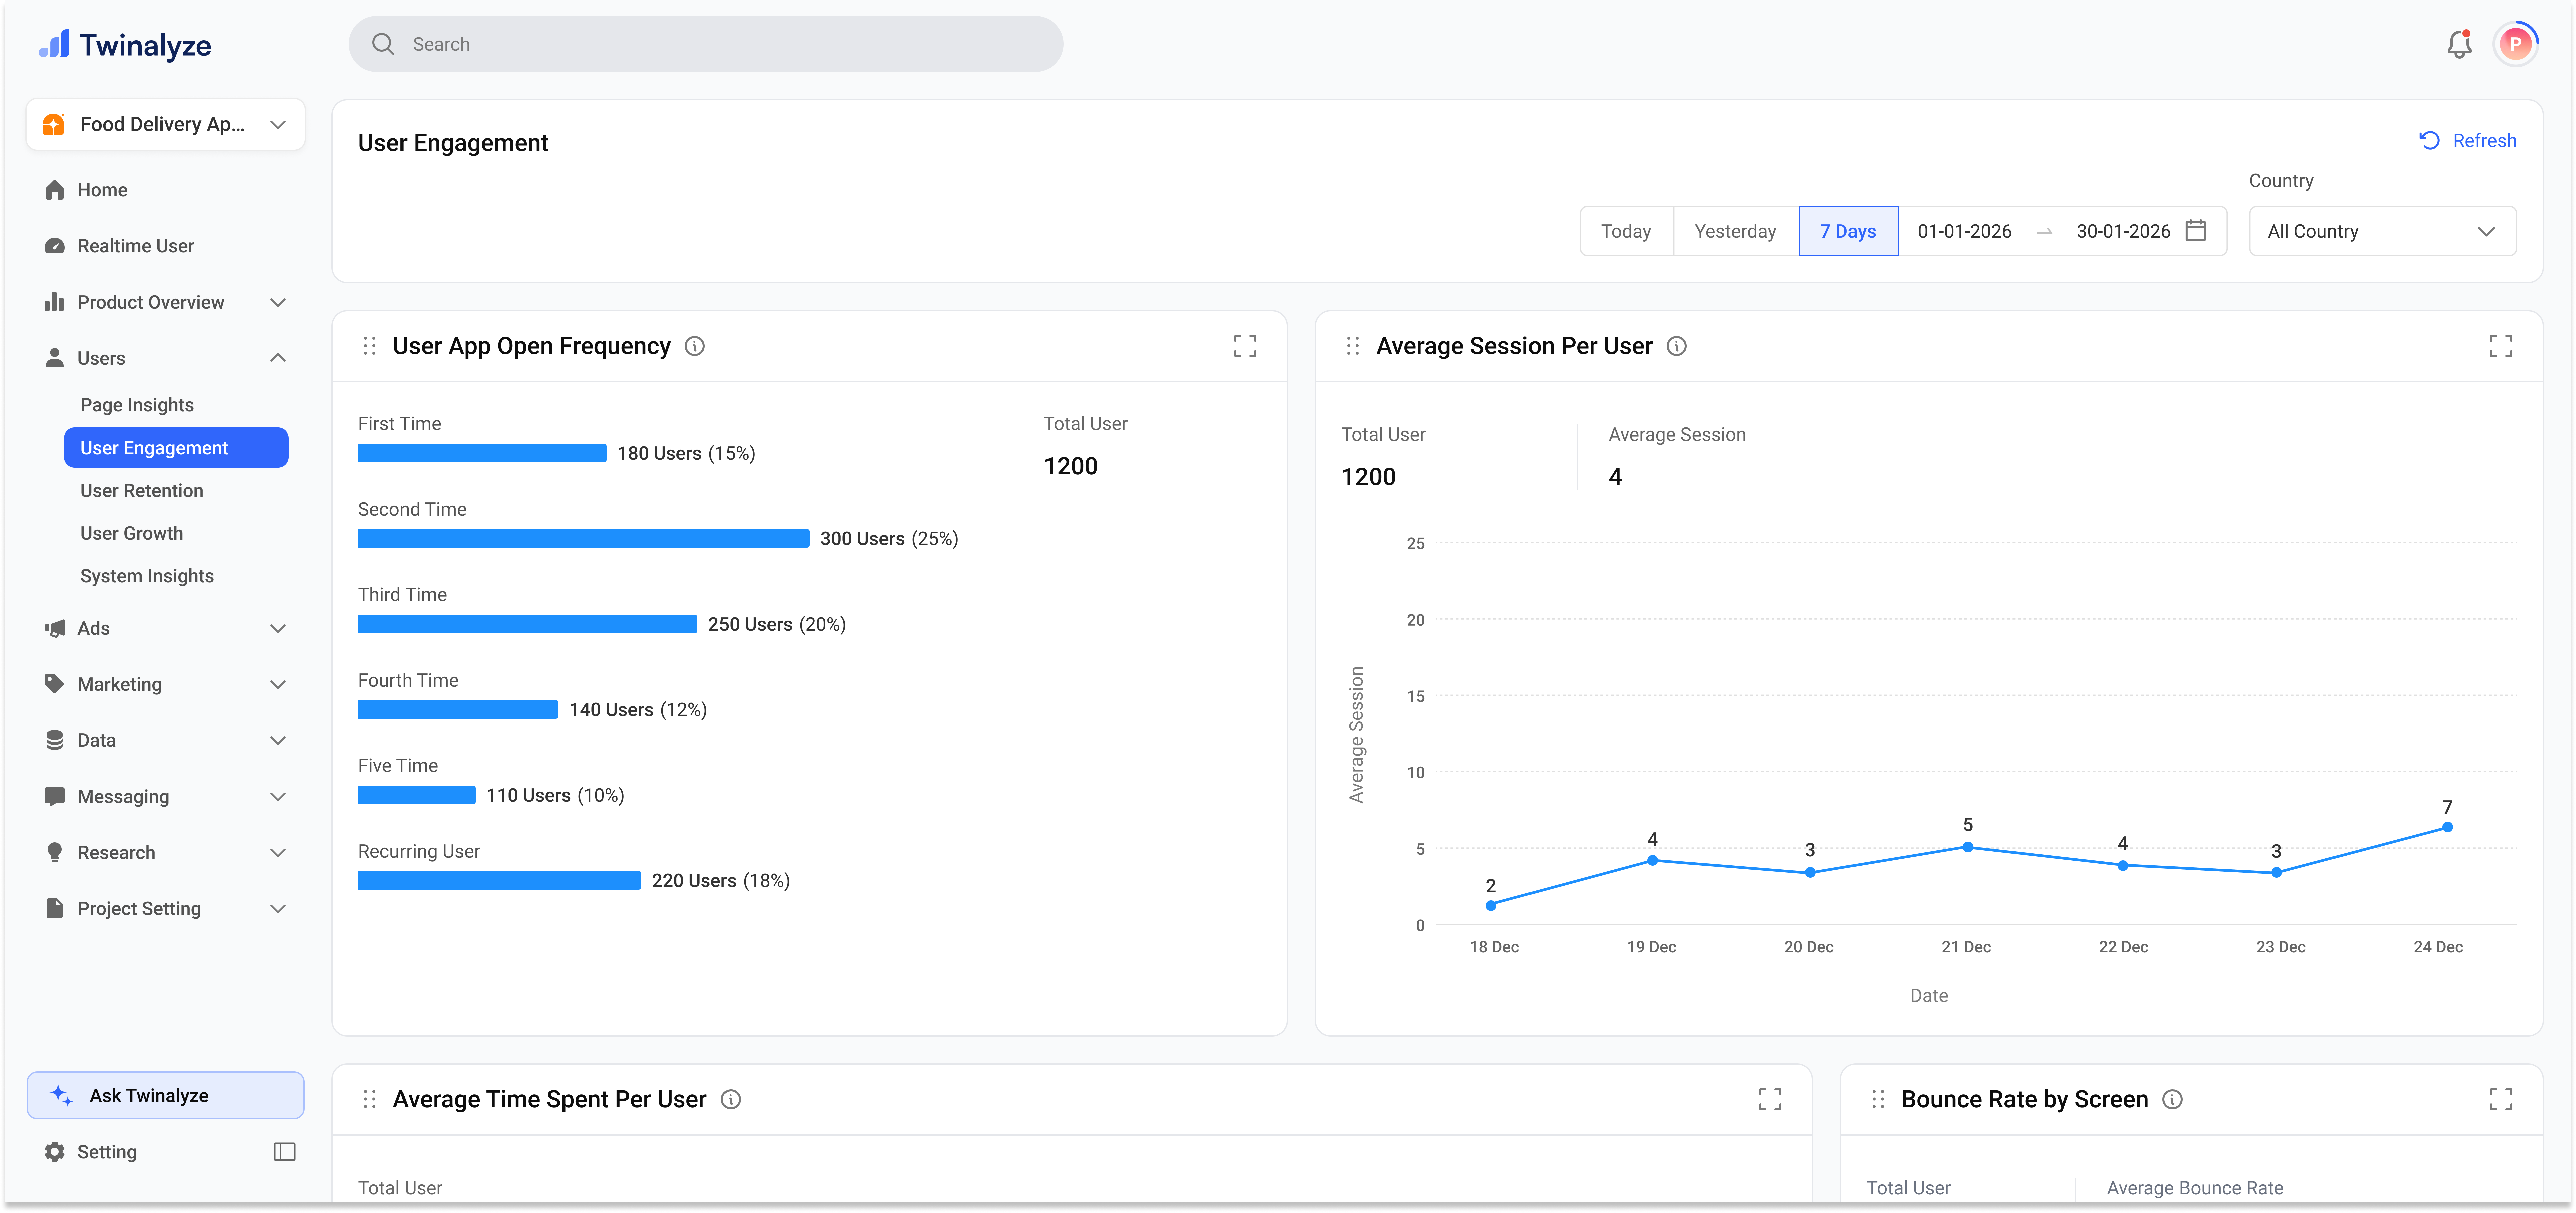Expand Average Time Spent Per User fullscreen
This screenshot has height=1213, width=2576.
(x=1770, y=1100)
